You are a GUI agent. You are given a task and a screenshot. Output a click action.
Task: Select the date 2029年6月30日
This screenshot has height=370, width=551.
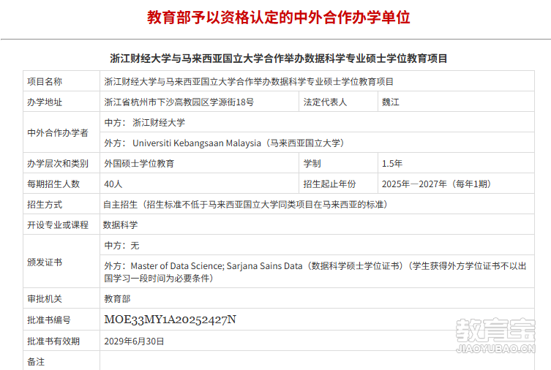[134, 341]
